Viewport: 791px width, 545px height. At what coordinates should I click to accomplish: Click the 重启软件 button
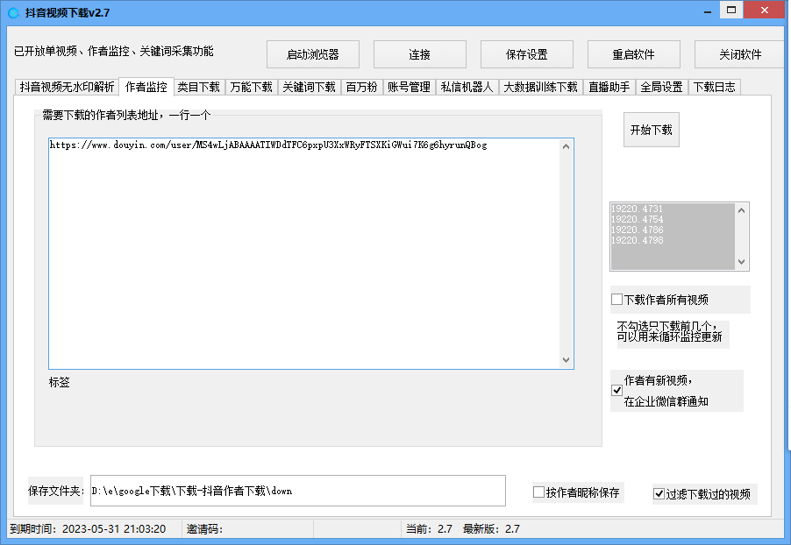634,54
